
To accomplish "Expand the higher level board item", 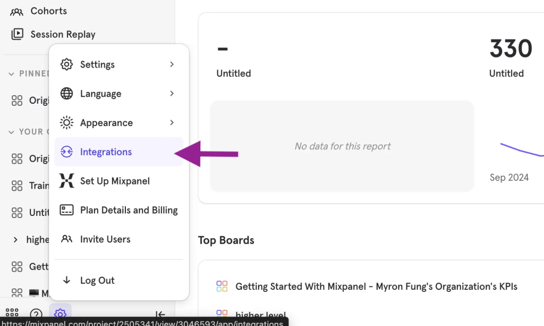I will click(x=15, y=239).
